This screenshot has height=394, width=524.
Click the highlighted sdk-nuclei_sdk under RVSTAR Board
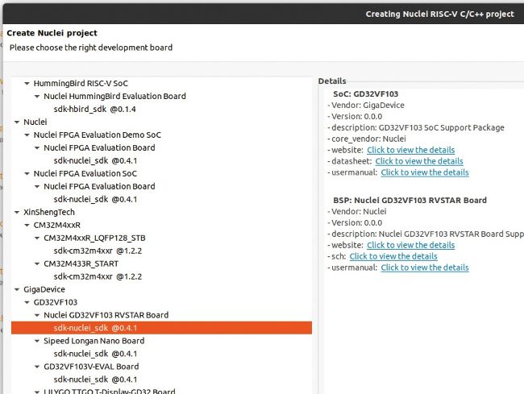(x=94, y=328)
